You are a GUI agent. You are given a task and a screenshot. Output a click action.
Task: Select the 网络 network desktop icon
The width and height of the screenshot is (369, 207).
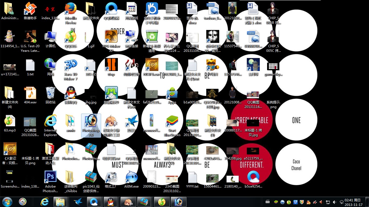pyautogui.click(x=51, y=67)
